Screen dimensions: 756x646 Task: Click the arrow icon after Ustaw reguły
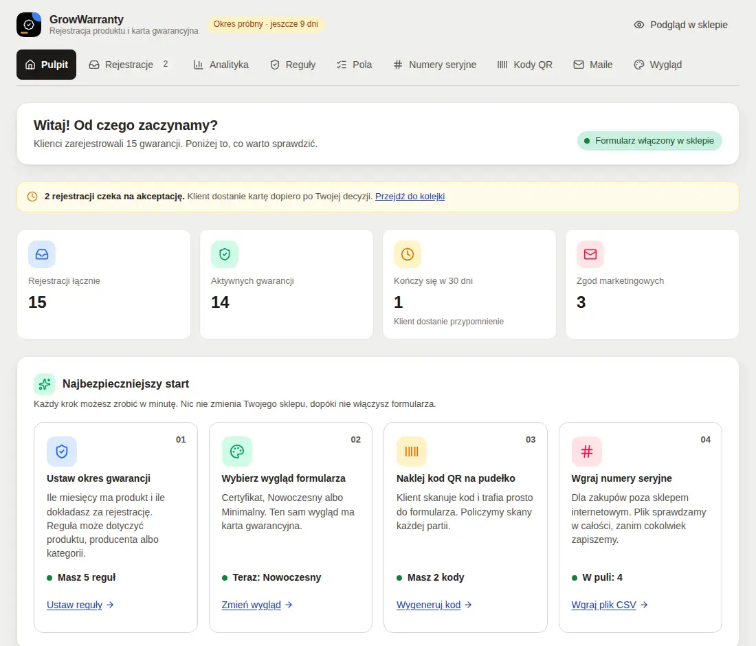[111, 605]
